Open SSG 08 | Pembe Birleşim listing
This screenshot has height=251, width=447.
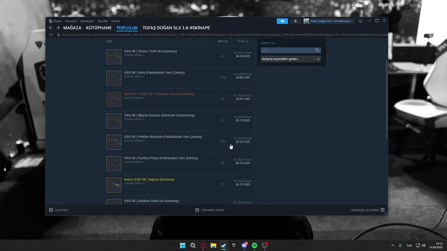[180, 142]
